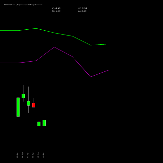Click the 10 Sep date axis label
Viewport: 163px width, 163px height.
pyautogui.click(x=38, y=155)
